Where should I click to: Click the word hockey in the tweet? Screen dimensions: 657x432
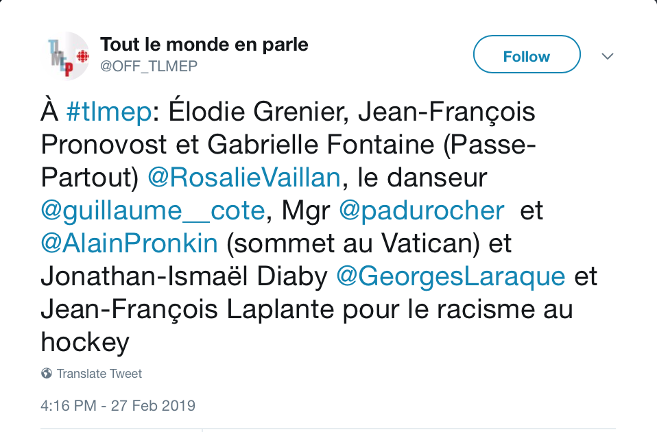85,342
